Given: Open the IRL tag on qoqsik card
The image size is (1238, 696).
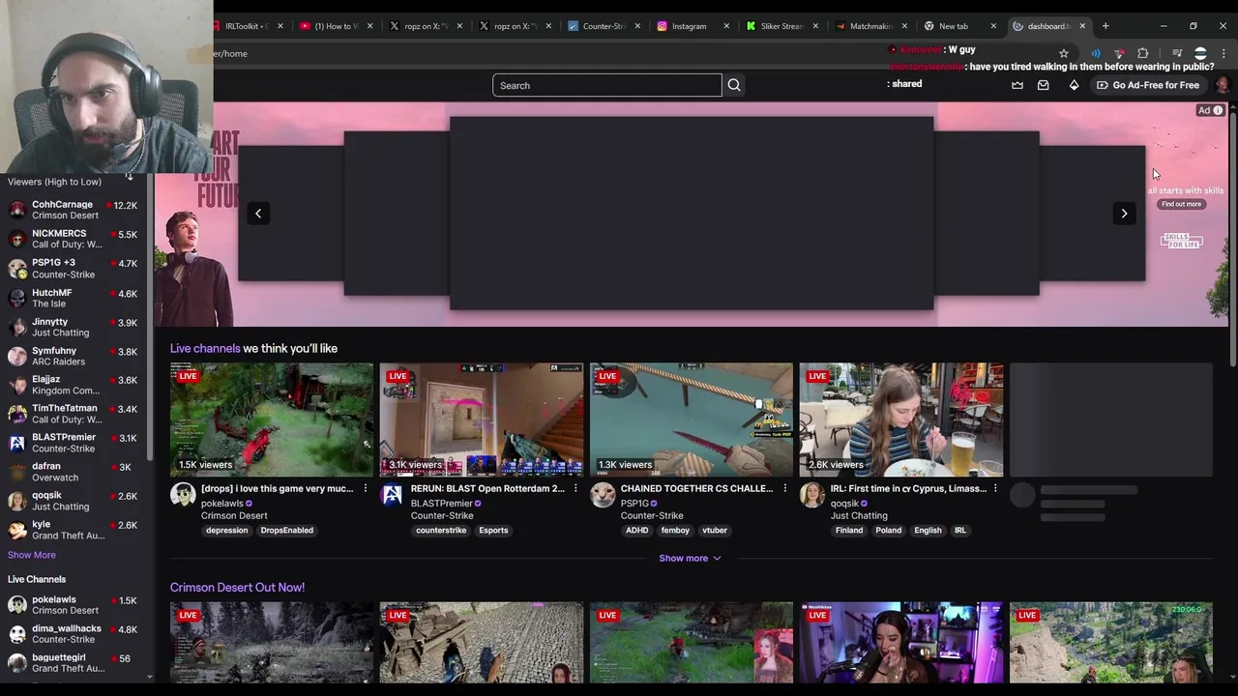Looking at the screenshot, I should (960, 531).
